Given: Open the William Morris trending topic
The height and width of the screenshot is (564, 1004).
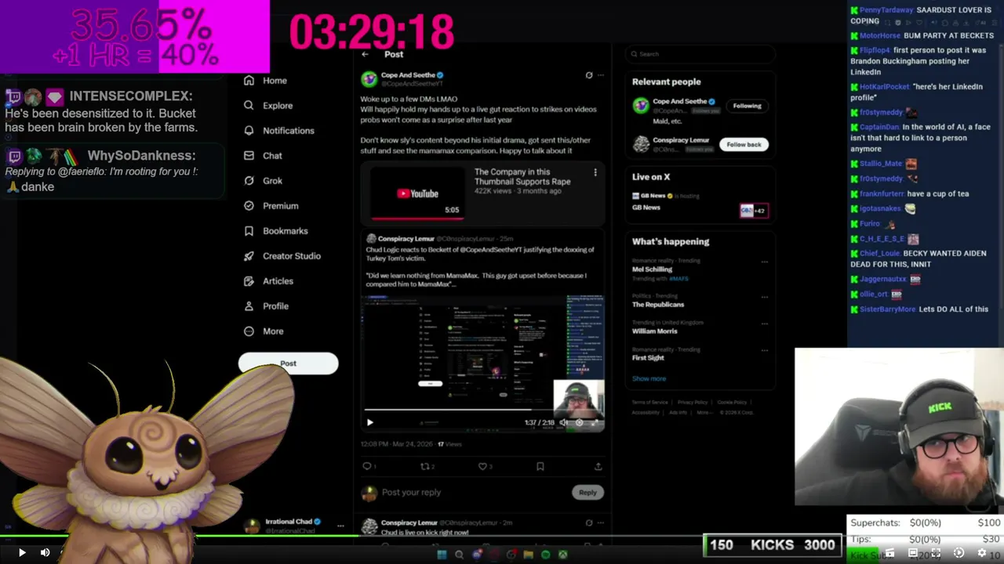Looking at the screenshot, I should pos(654,331).
